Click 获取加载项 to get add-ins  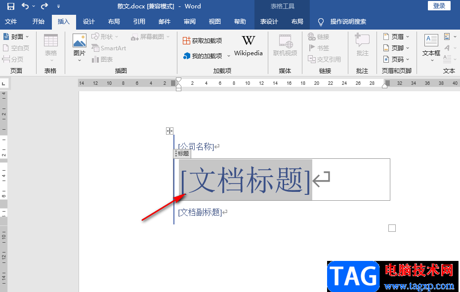202,41
